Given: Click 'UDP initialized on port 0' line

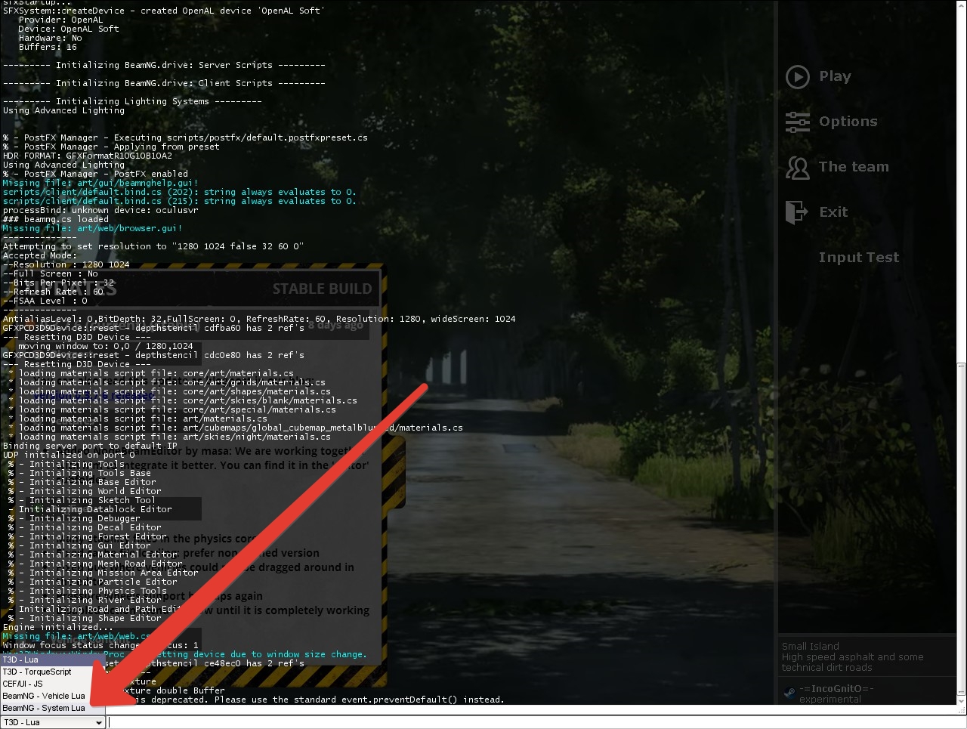Looking at the screenshot, I should [x=69, y=455].
